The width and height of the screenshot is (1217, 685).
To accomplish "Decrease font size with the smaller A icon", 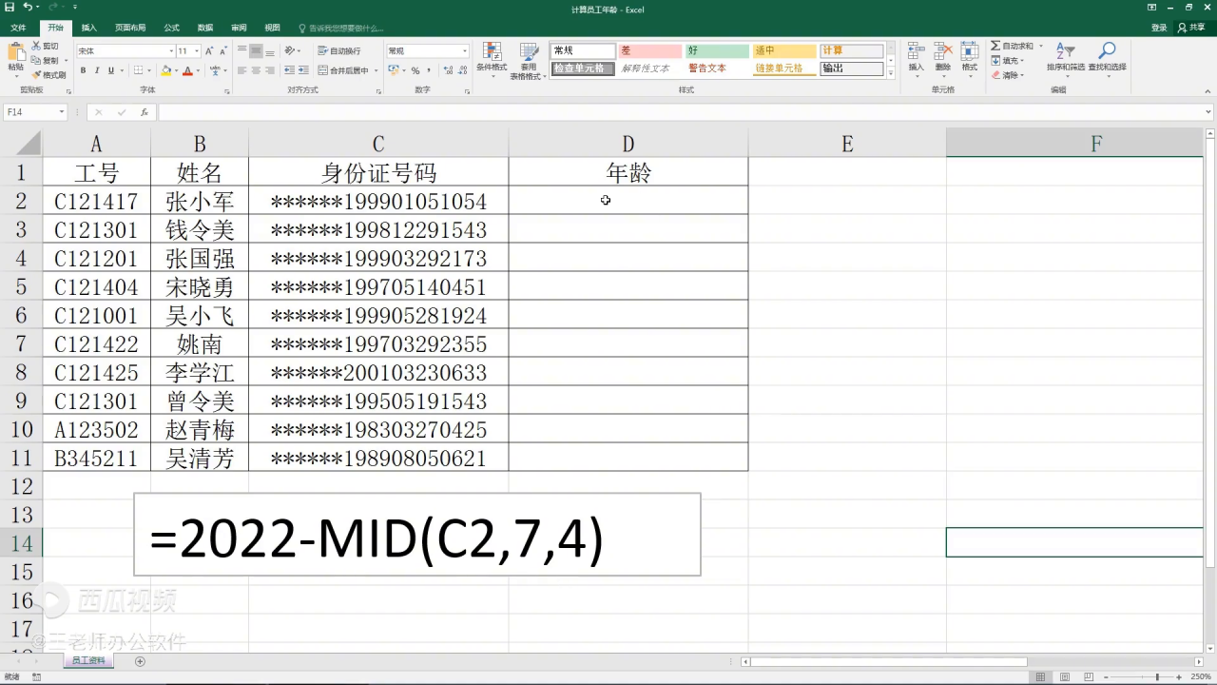I will pyautogui.click(x=222, y=50).
